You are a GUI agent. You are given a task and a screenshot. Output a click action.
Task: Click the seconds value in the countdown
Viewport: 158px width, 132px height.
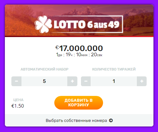tap(97, 55)
